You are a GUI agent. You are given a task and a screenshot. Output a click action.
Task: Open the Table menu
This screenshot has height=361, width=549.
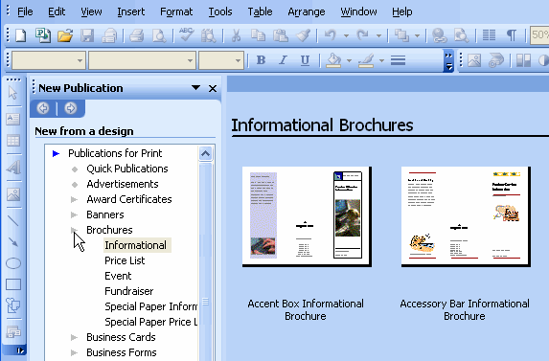(260, 11)
